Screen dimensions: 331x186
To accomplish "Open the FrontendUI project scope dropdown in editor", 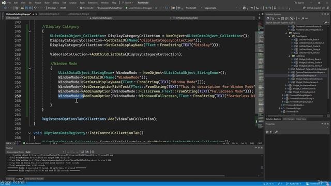I will point(47,18).
